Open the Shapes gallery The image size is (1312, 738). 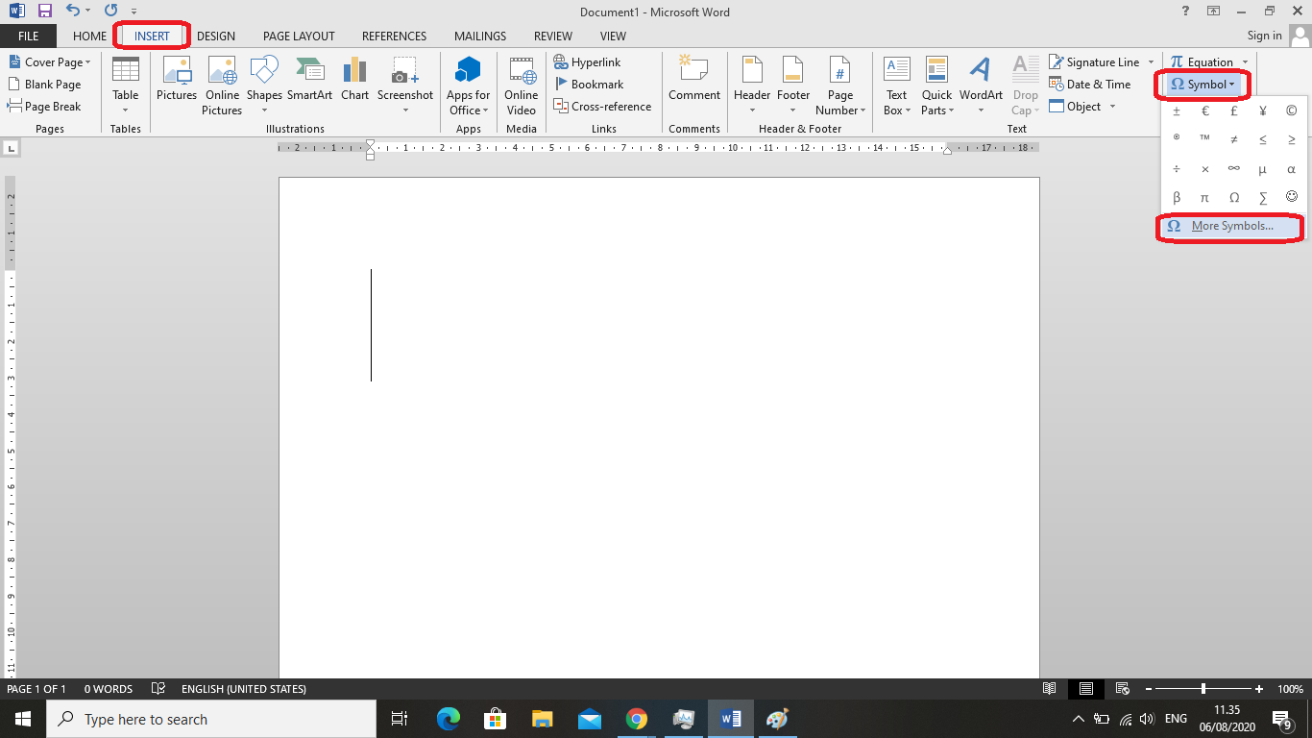point(264,86)
